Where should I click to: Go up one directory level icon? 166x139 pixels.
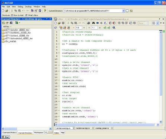pos(131,11)
